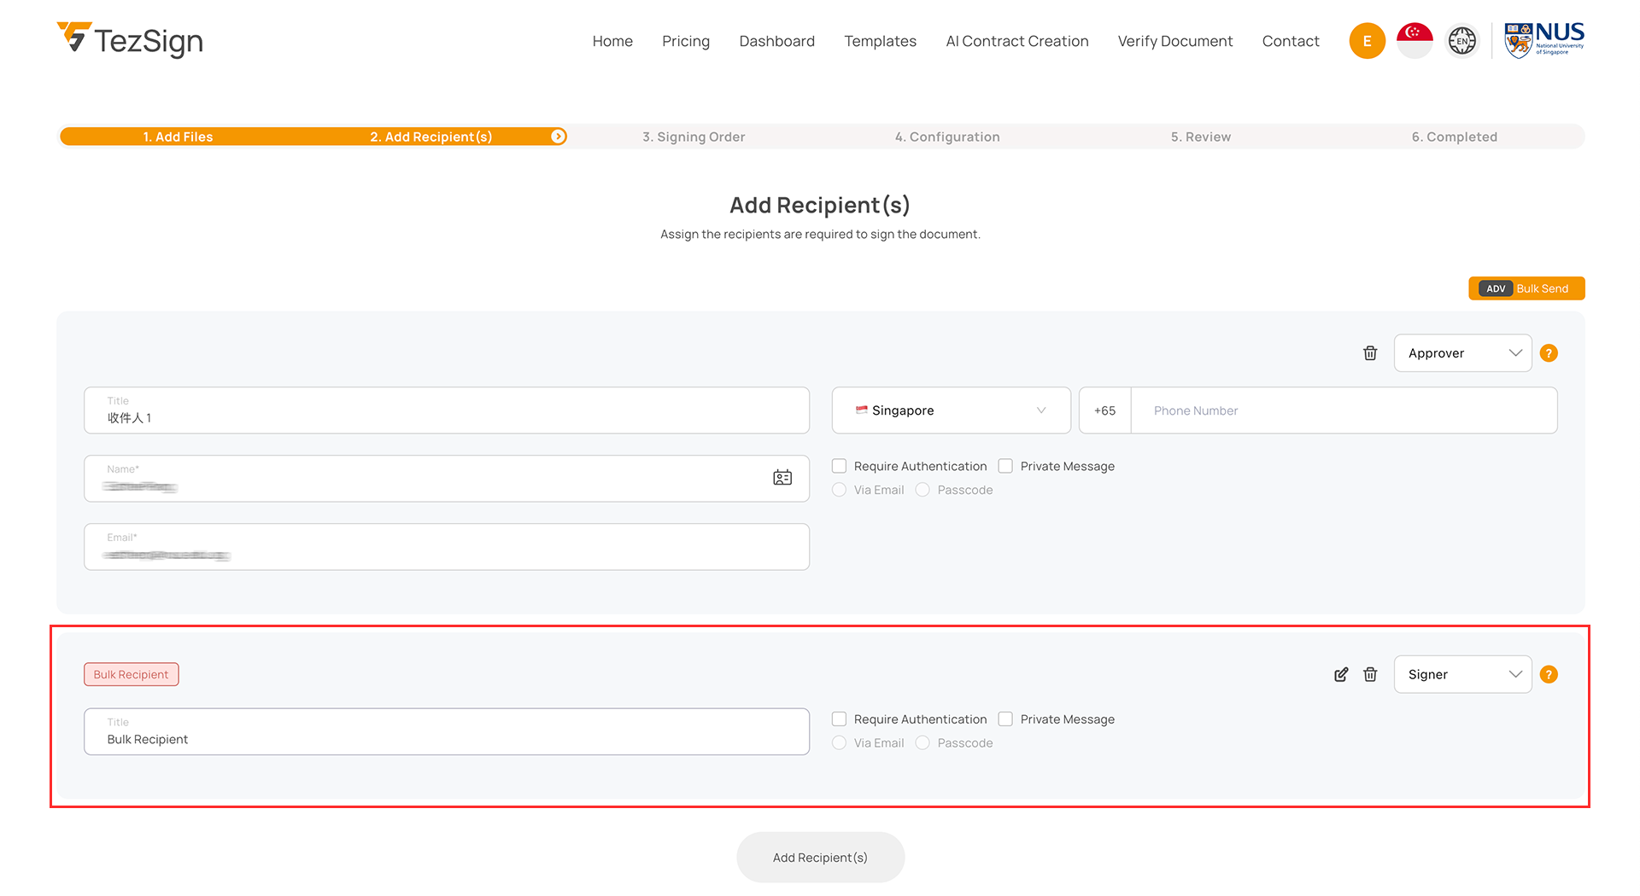Screen dimensions: 1640x896
Task: Click the Bulk Send button
Action: [1526, 288]
